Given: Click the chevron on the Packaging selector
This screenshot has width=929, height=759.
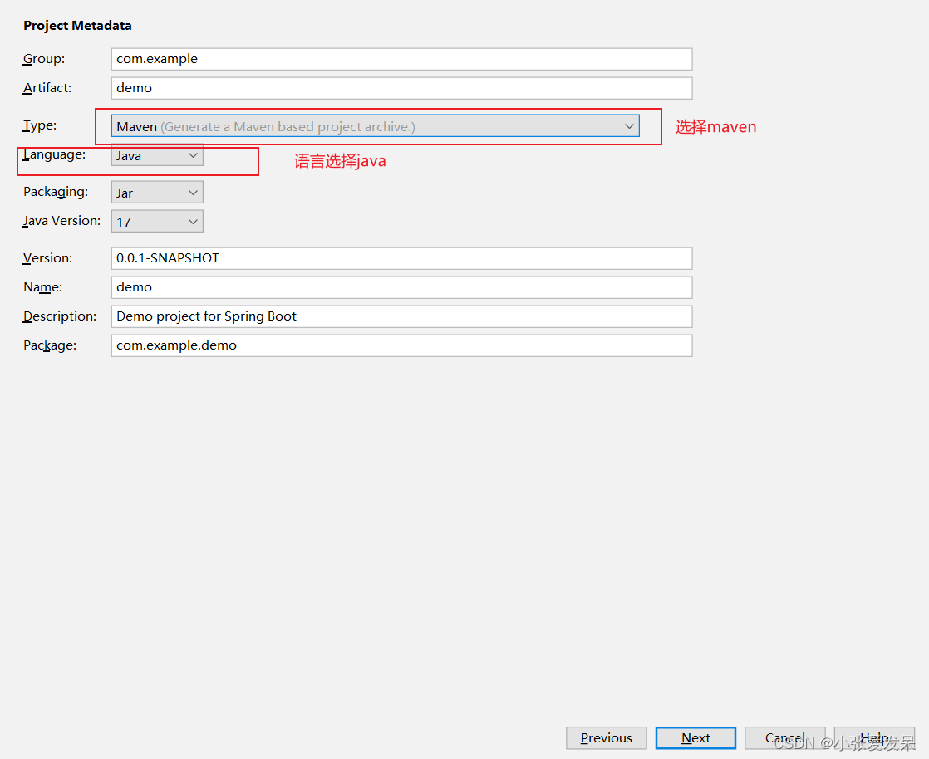Looking at the screenshot, I should click(x=192, y=192).
